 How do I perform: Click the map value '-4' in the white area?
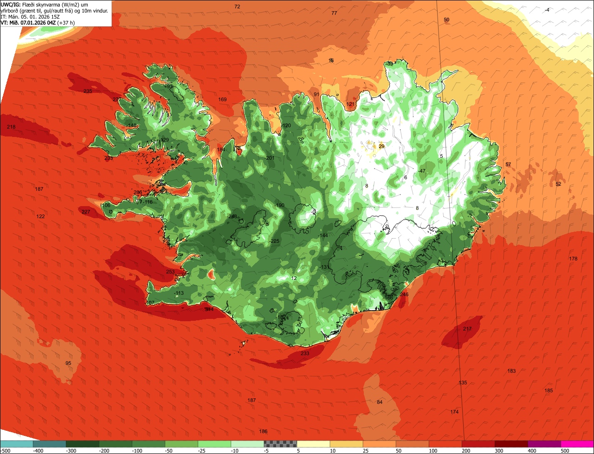(547, 10)
